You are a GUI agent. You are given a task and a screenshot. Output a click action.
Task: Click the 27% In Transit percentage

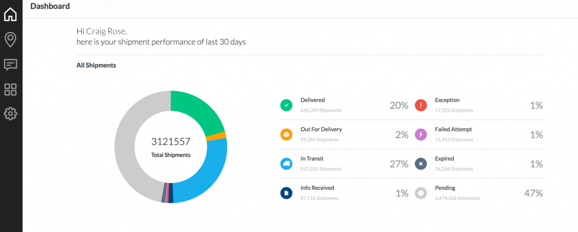399,164
